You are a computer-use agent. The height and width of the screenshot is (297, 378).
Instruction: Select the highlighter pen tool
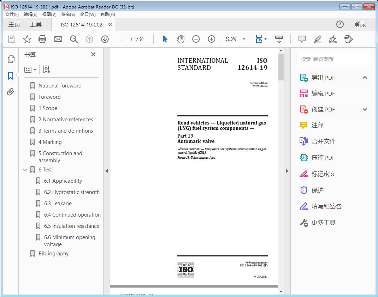point(317,39)
